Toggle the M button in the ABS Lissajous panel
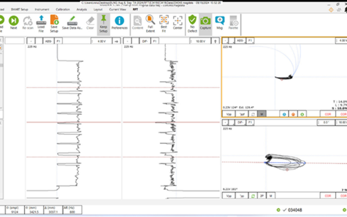This screenshot has width=347, height=217. coord(262,114)
